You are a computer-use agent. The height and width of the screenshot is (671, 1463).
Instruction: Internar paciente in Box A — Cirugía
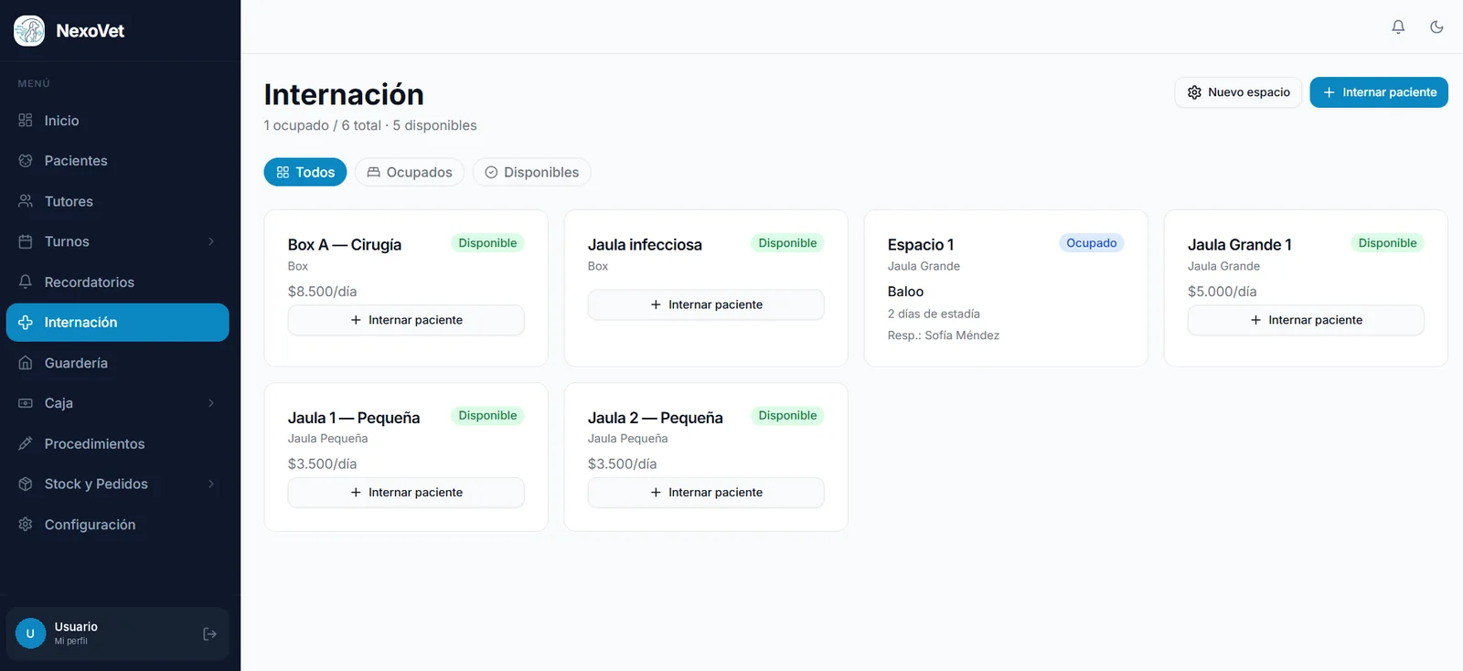point(406,320)
